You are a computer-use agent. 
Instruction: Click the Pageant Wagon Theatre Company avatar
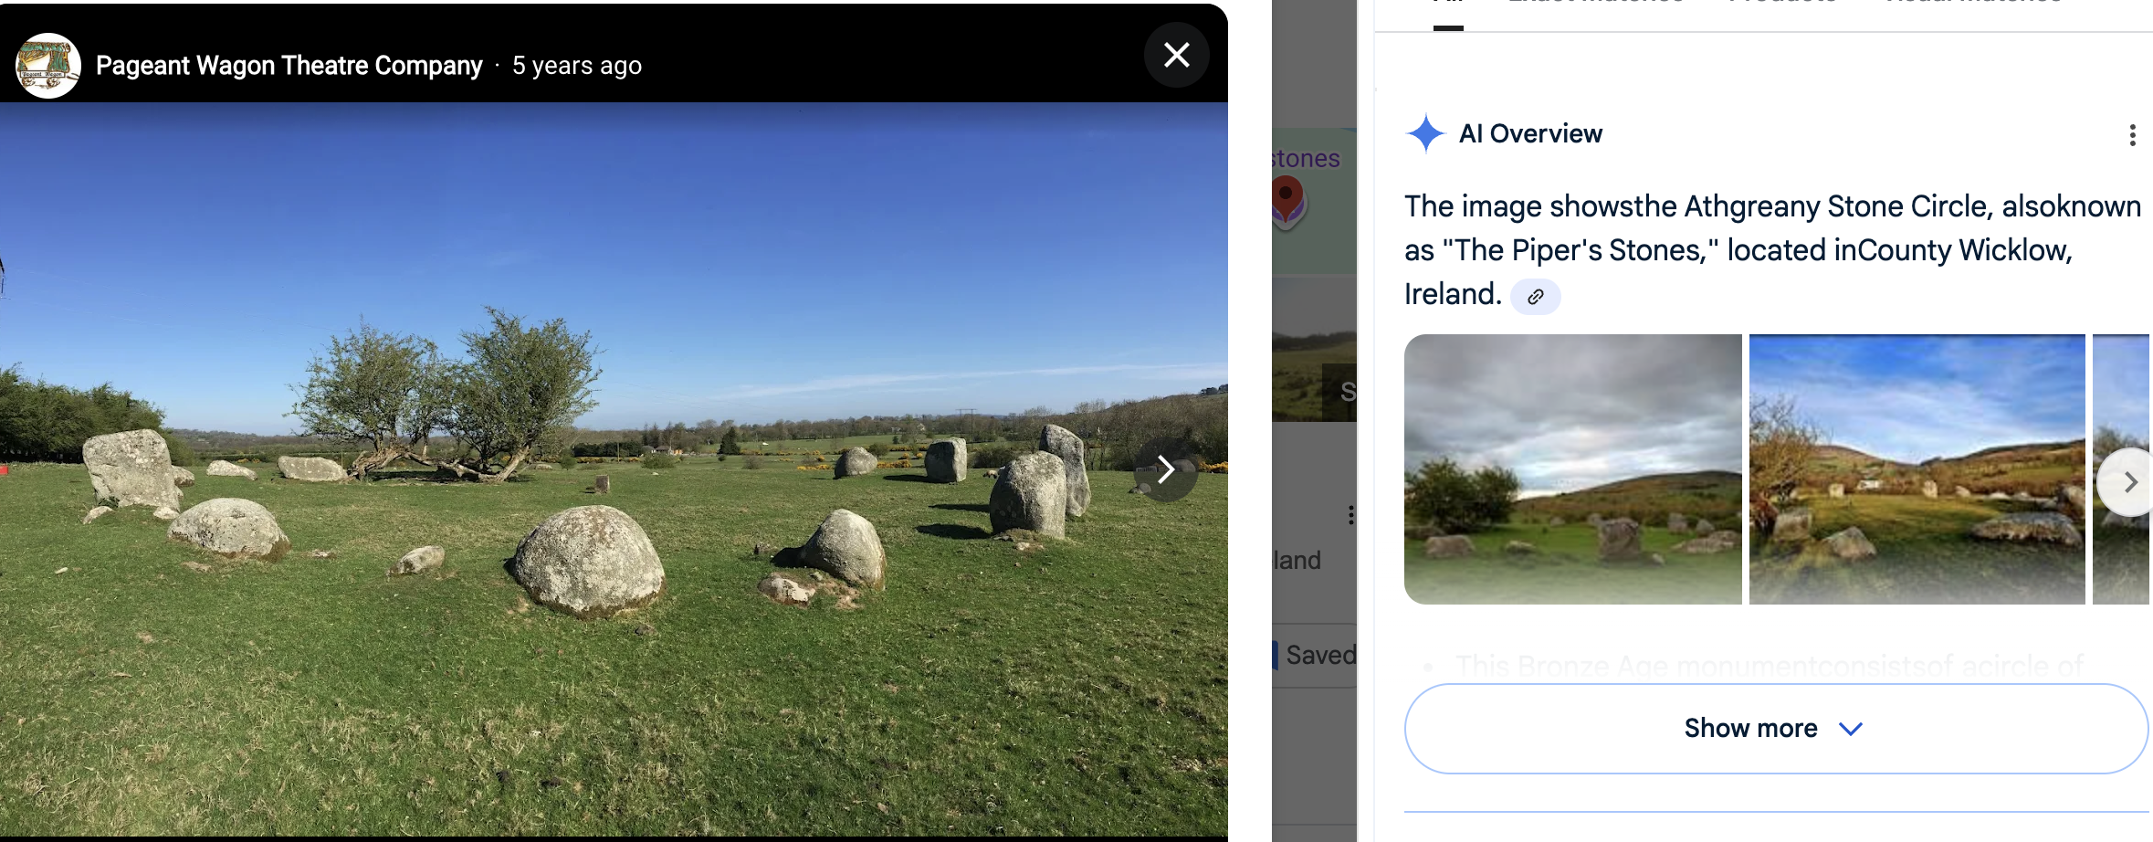tap(48, 66)
